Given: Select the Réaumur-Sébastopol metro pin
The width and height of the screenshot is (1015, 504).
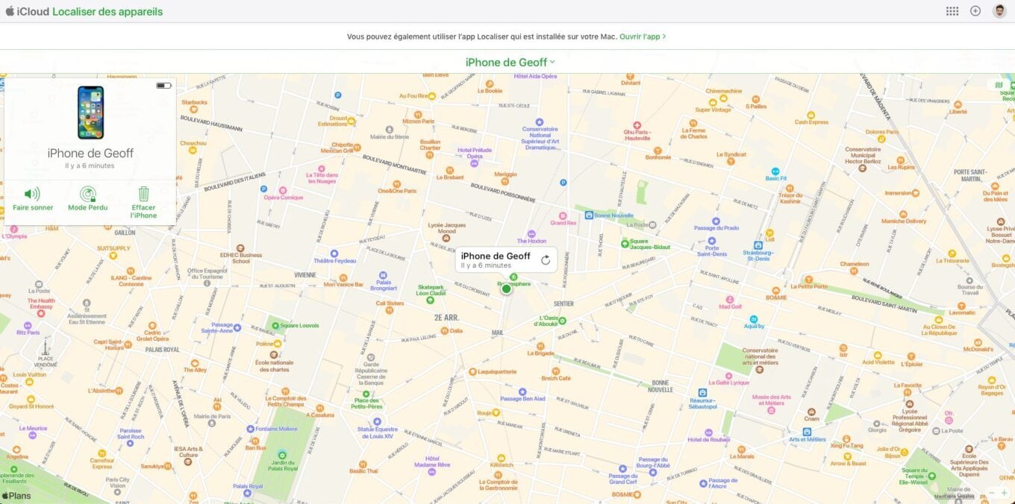Looking at the screenshot, I should pyautogui.click(x=702, y=393).
